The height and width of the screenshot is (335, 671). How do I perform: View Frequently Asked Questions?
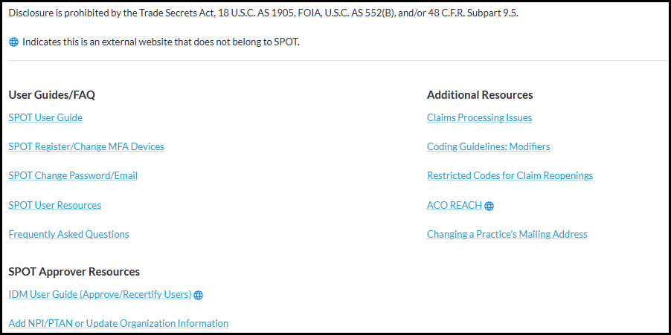tap(68, 234)
